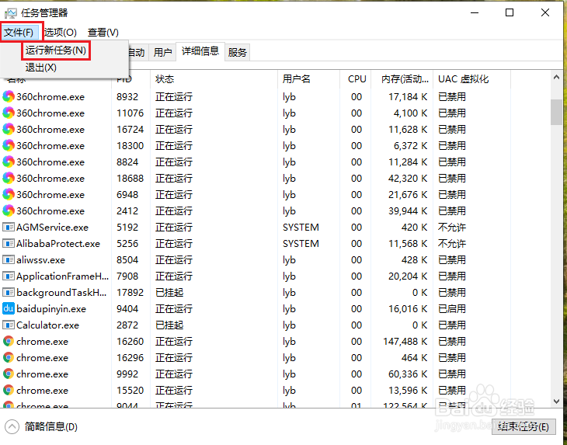The width and height of the screenshot is (567, 445).
Task: Maximize the Task Manager window
Action: (510, 12)
